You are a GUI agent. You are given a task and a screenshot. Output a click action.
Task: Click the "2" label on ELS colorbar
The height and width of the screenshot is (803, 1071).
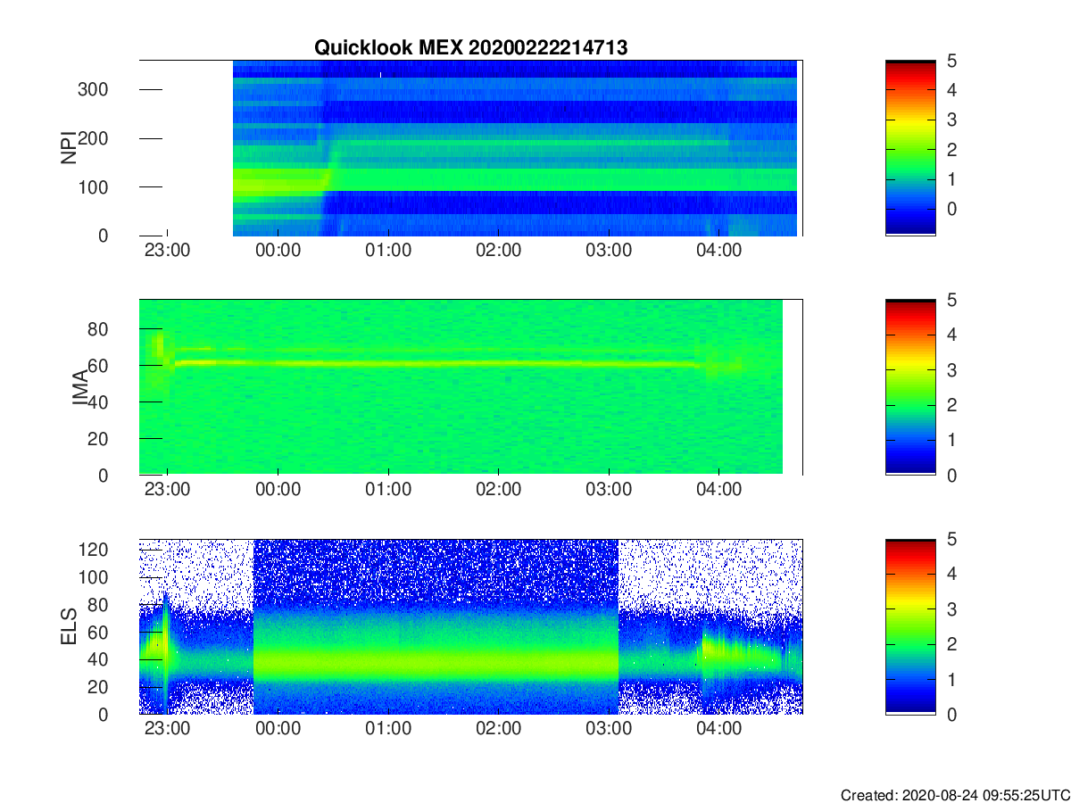tap(951, 644)
